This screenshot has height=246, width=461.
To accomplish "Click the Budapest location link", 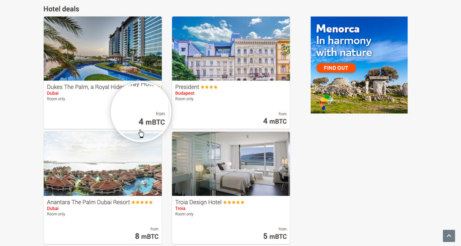I will click(x=185, y=93).
